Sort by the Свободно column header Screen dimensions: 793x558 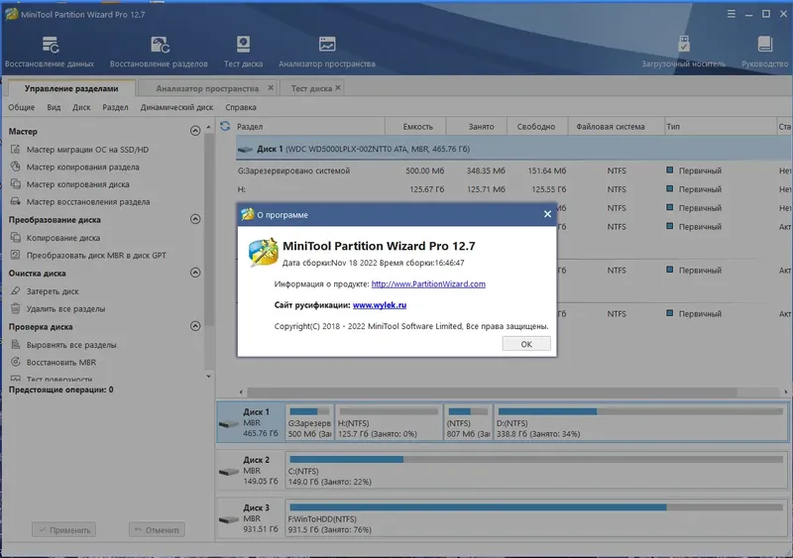pos(536,127)
